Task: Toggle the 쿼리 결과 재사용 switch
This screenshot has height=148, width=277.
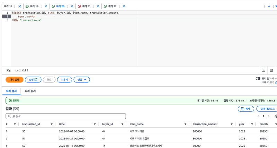Action: [258, 79]
